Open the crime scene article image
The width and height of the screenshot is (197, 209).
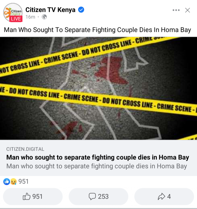(x=99, y=88)
